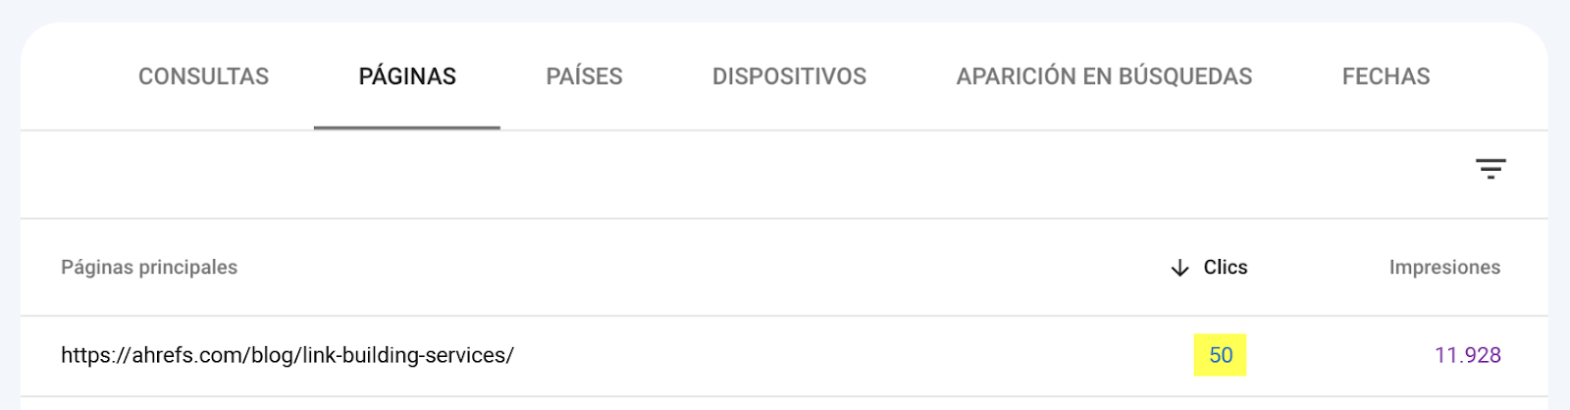Viewport: 1570px width, 410px height.
Task: Click the highlighted 50 clicks value
Action: tap(1221, 355)
